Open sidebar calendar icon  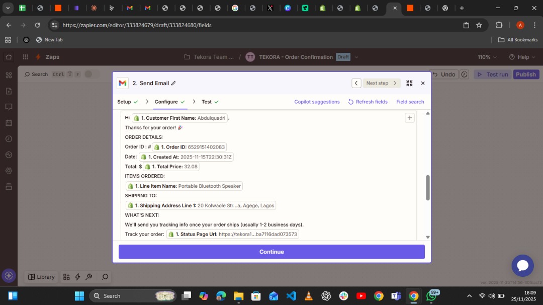(9, 123)
